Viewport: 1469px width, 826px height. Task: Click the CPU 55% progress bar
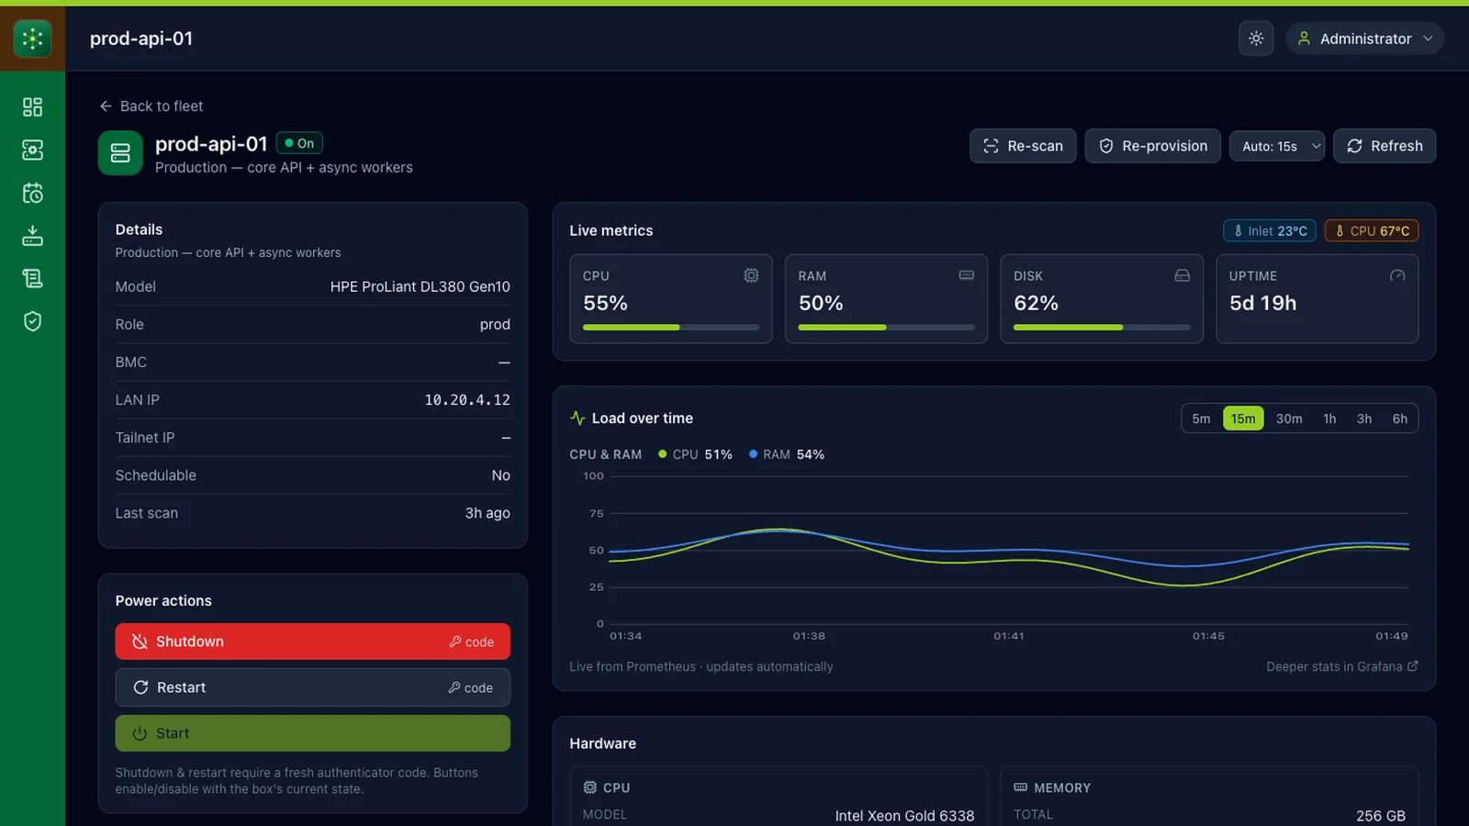click(671, 327)
